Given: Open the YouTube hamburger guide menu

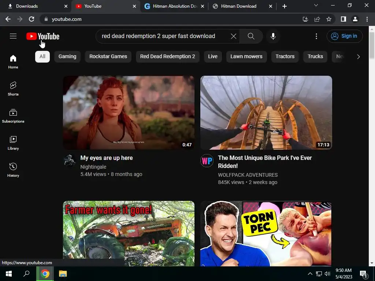Looking at the screenshot, I should coord(13,36).
